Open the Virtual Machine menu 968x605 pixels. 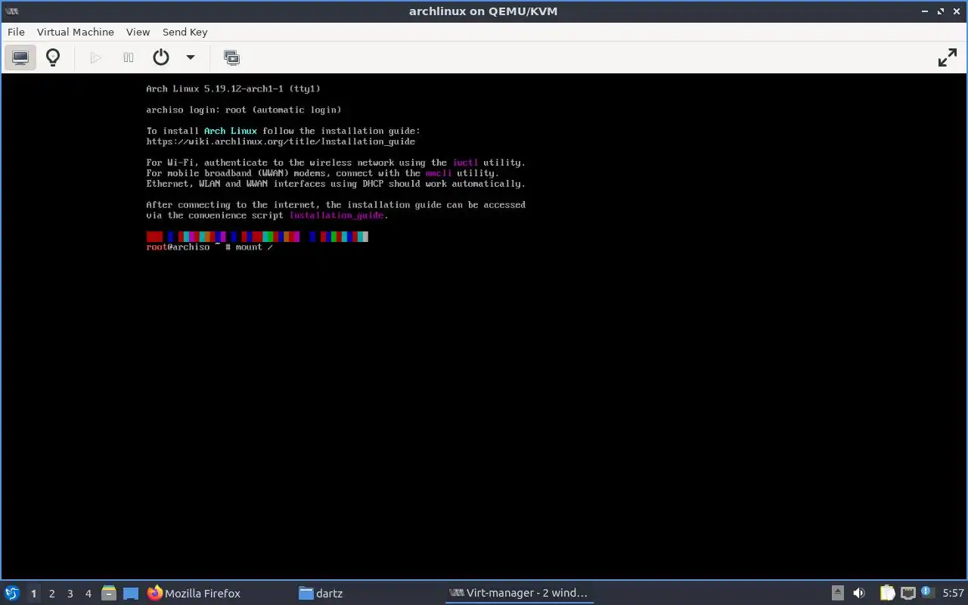pyautogui.click(x=76, y=32)
